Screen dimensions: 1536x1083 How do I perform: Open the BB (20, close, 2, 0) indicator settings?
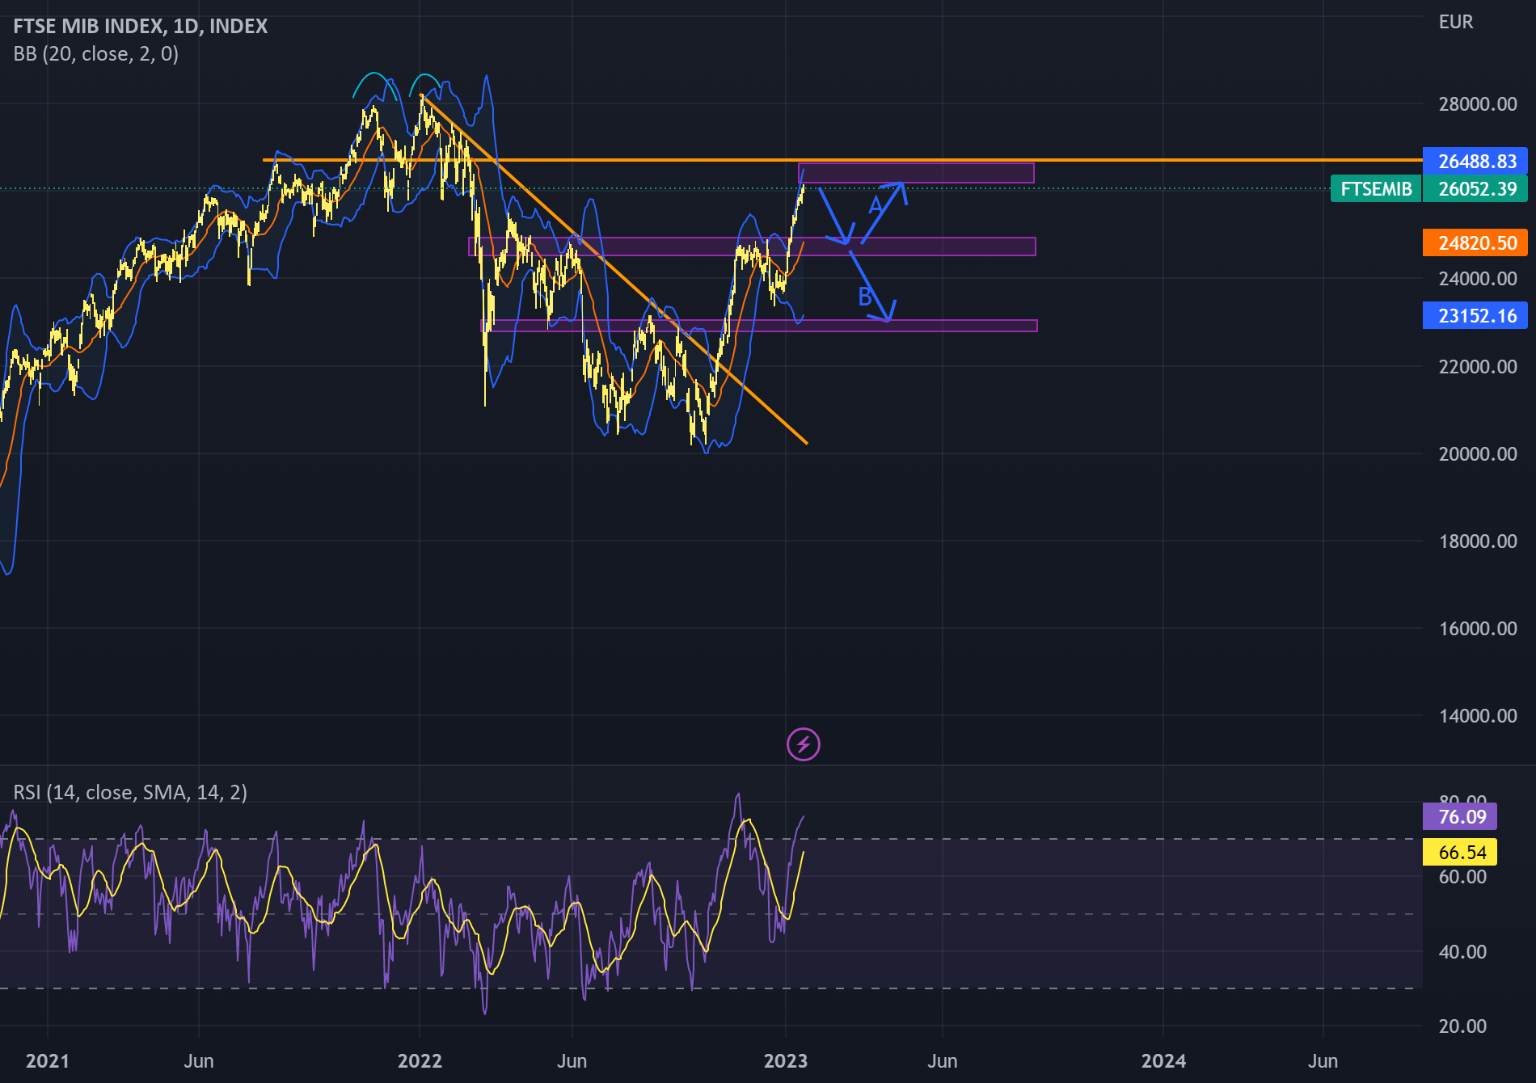click(95, 54)
